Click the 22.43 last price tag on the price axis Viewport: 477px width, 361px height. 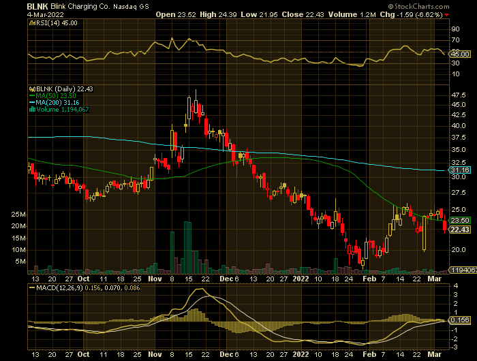coord(460,230)
